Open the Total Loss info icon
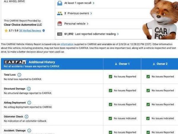178x134 pixels. pos(19,75)
